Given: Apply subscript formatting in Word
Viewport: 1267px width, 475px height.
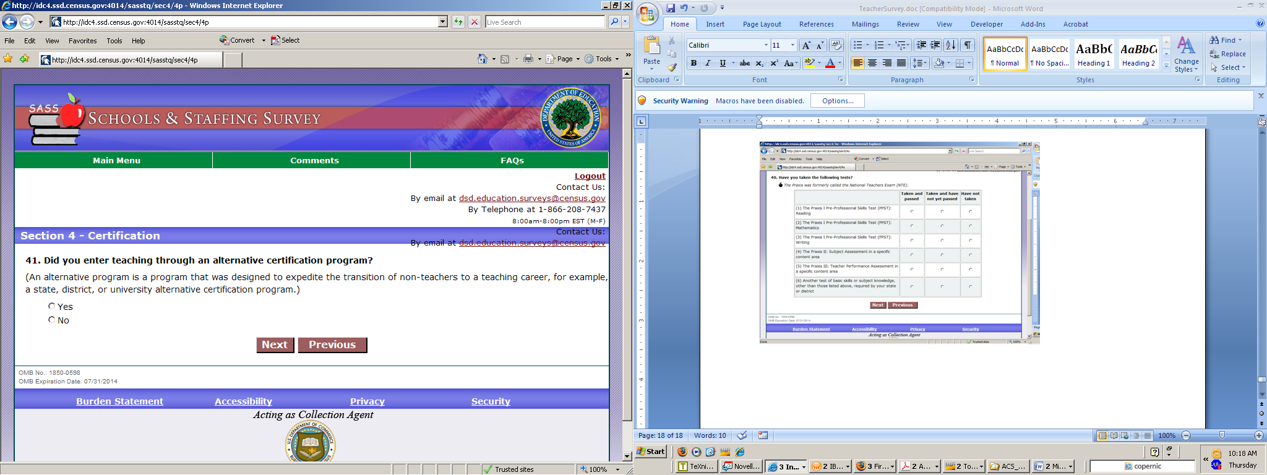Looking at the screenshot, I should point(759,63).
